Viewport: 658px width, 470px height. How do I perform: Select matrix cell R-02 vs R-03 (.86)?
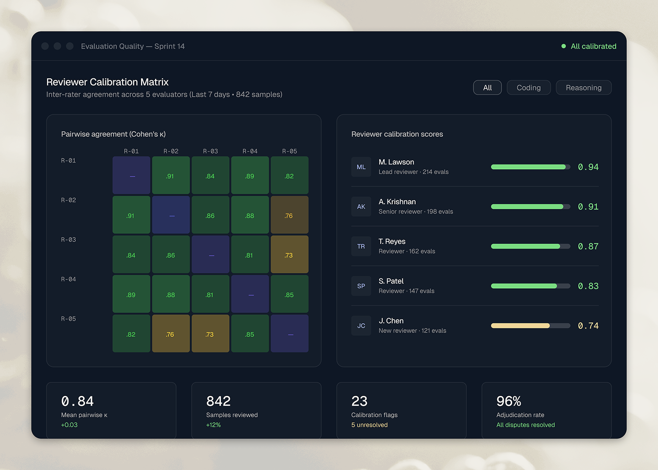[x=210, y=215]
